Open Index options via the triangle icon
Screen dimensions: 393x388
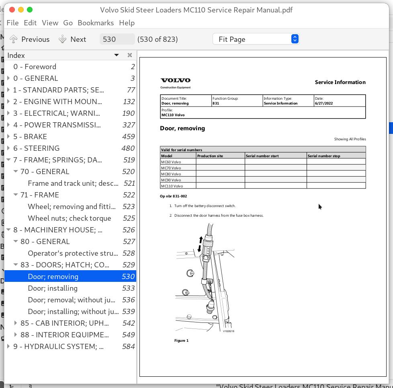pyautogui.click(x=116, y=55)
